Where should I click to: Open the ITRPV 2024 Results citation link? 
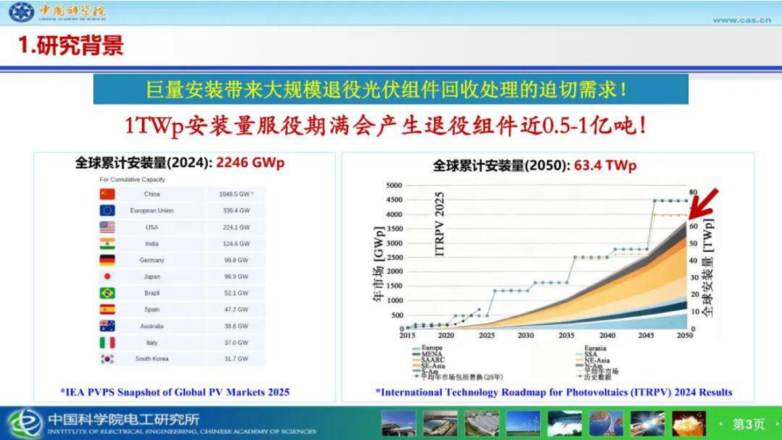point(549,391)
